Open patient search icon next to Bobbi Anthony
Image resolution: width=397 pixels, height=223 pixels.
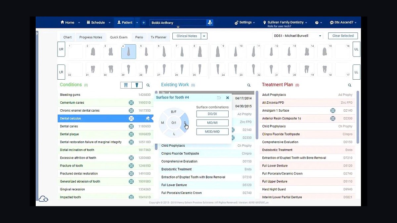click(x=209, y=22)
